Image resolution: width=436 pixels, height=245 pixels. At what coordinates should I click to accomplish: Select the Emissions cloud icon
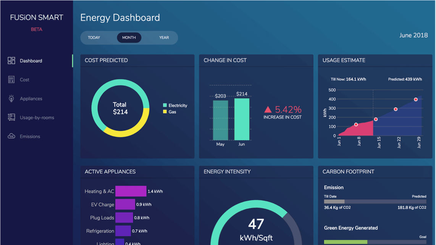pos(11,136)
